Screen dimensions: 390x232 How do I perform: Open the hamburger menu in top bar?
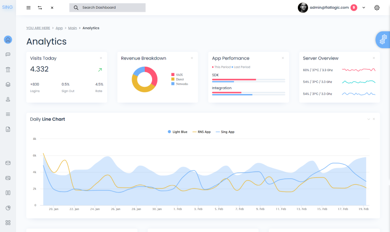pos(29,8)
